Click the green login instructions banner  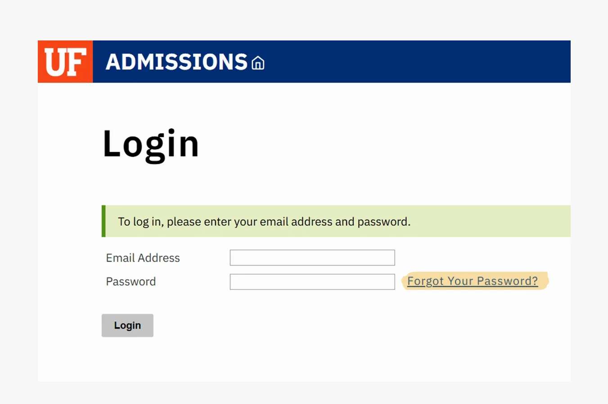tap(336, 221)
